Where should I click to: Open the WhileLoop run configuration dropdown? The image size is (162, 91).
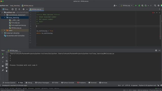tap(126, 6)
